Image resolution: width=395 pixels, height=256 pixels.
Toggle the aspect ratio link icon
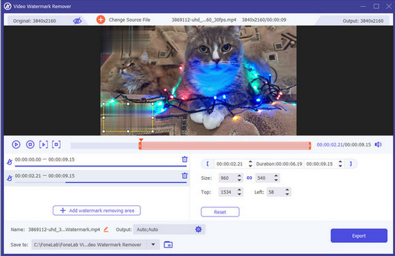(249, 178)
